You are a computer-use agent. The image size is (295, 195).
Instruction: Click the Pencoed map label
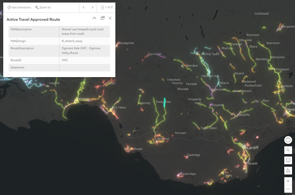(180, 133)
